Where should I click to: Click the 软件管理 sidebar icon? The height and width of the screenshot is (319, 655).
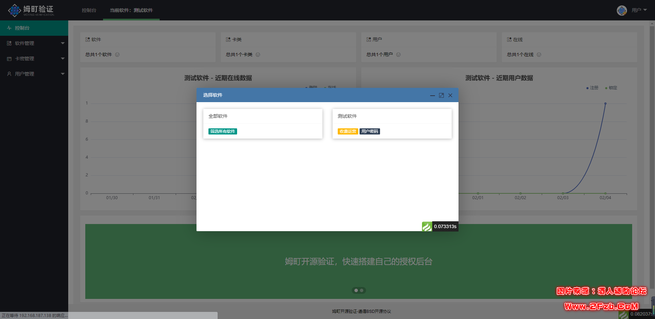[x=9, y=43]
